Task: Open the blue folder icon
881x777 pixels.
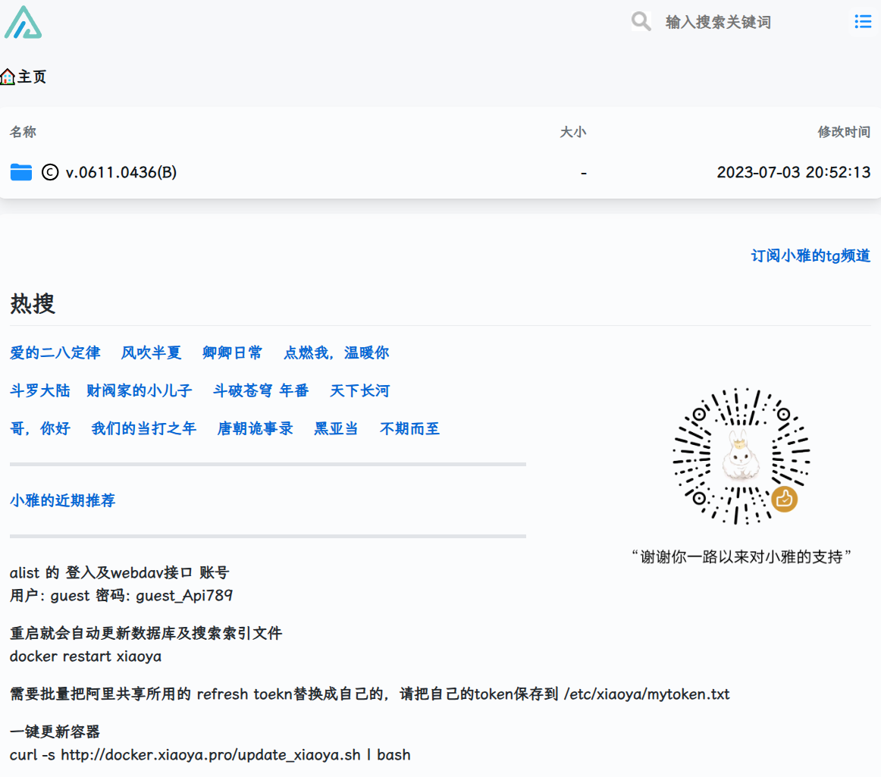Action: click(x=21, y=172)
